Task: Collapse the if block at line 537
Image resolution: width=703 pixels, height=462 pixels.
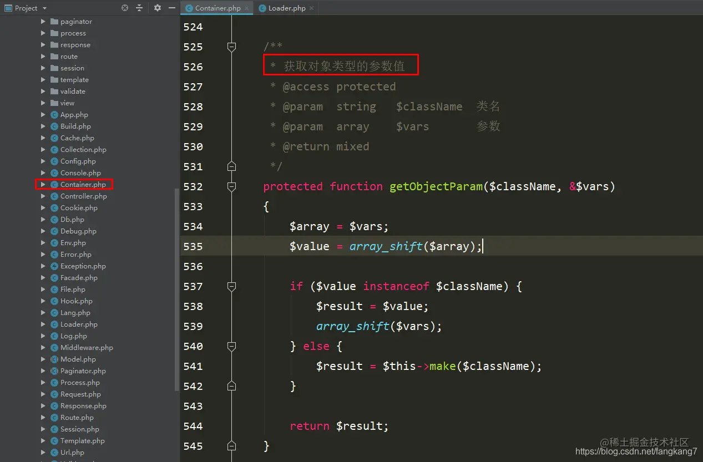Action: [232, 286]
